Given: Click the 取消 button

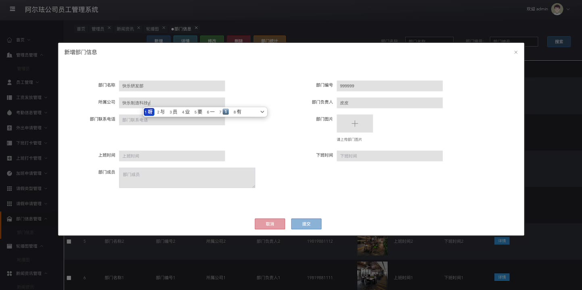Looking at the screenshot, I should (x=270, y=224).
